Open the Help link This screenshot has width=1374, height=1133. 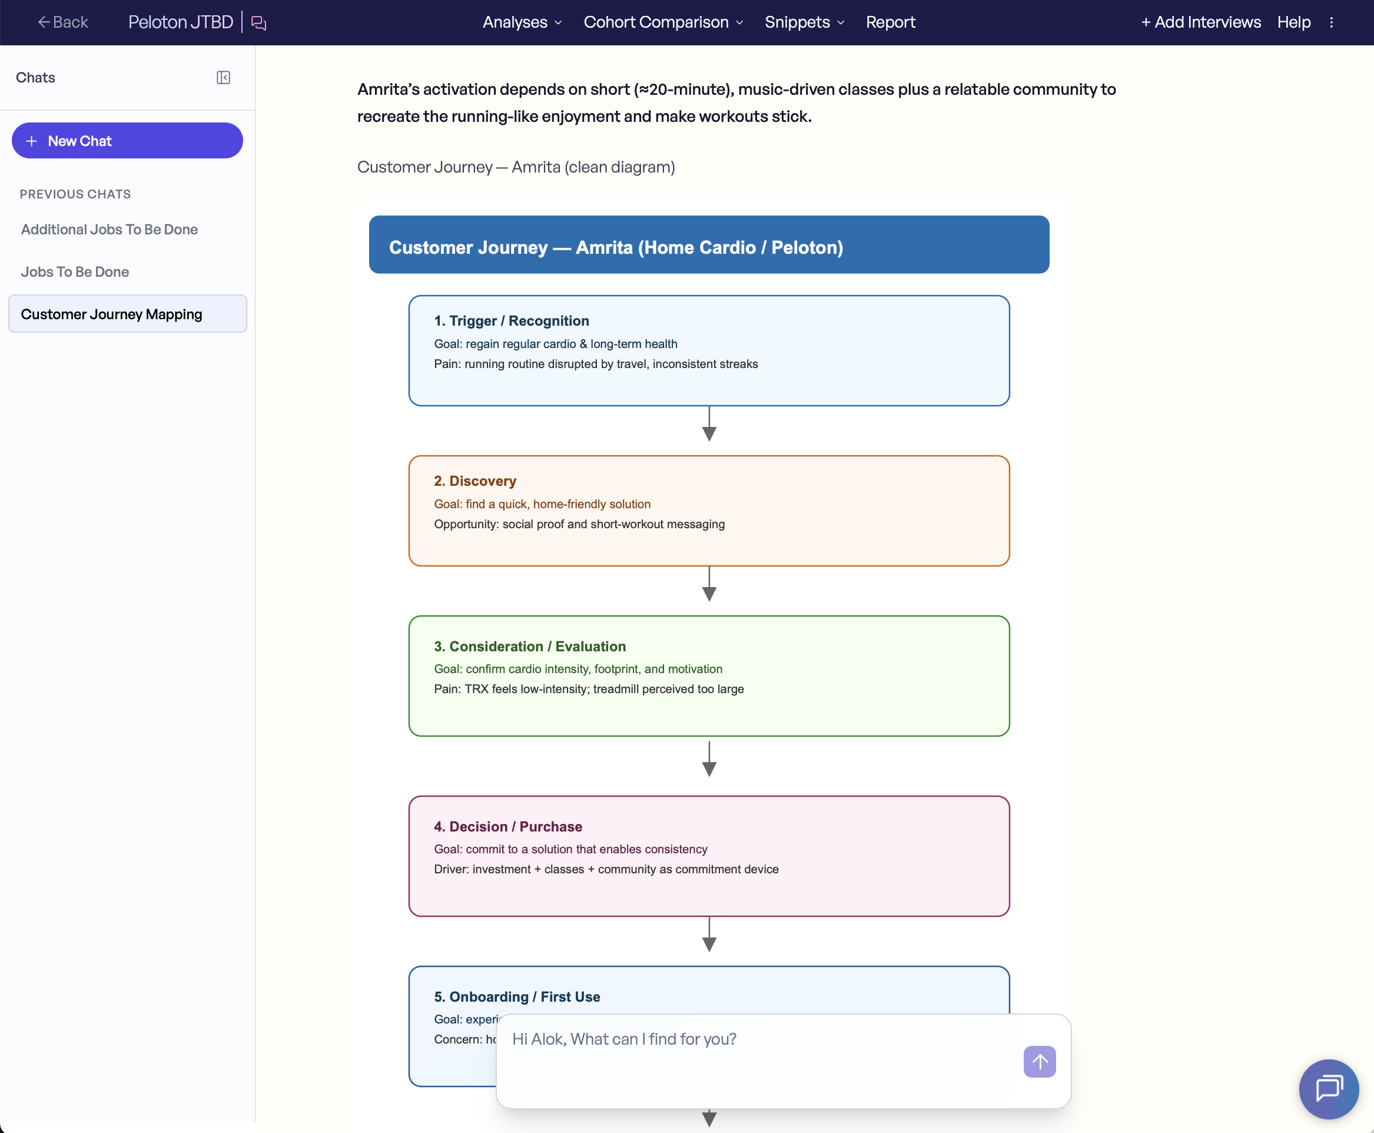1294,22
